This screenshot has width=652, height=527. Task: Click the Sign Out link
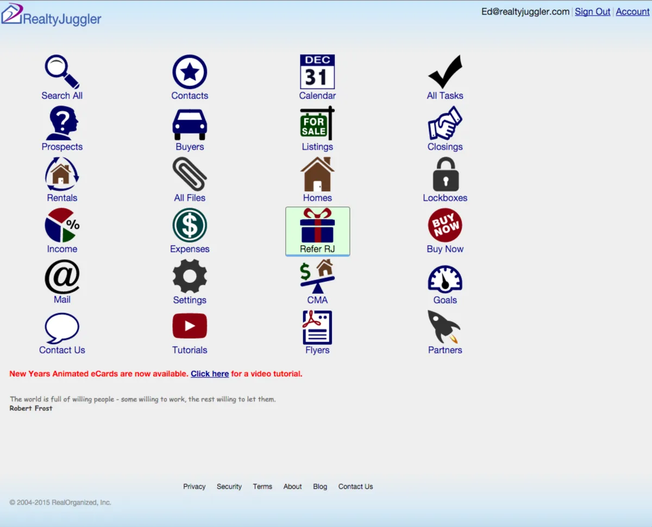[593, 11]
